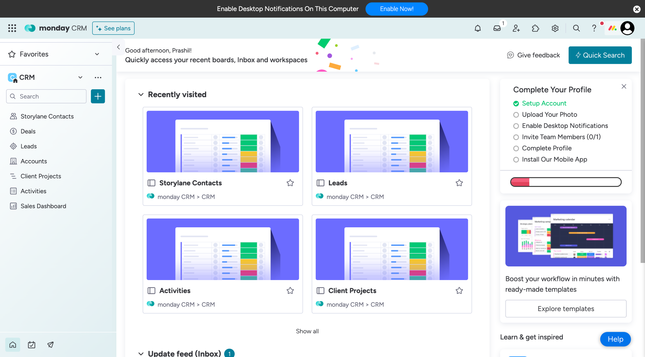Click the sidebar Search input field
The image size is (645, 357).
[x=46, y=96]
